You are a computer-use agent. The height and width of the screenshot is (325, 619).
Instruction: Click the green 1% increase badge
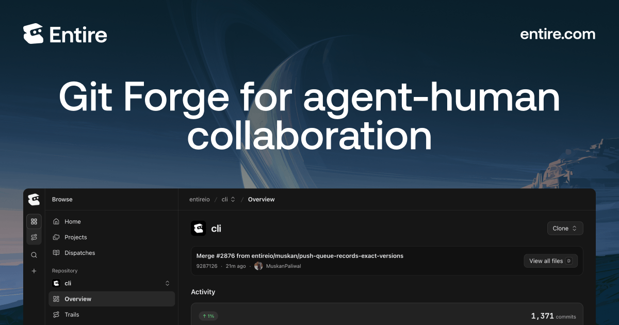208,316
